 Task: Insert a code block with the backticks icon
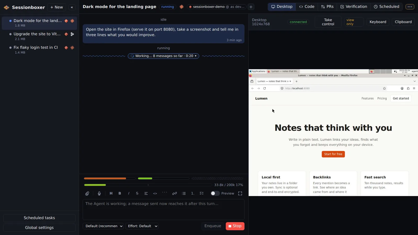(165, 193)
